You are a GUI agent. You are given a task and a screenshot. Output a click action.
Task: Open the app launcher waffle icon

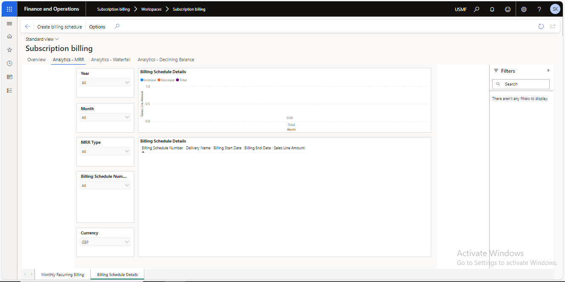coord(9,9)
